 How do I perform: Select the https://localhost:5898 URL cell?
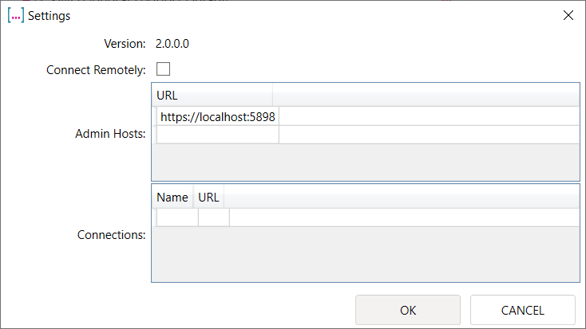point(218,116)
